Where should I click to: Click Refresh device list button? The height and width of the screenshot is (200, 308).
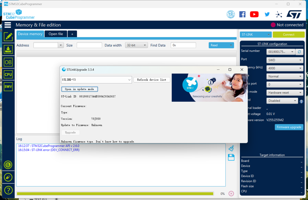coord(152,80)
